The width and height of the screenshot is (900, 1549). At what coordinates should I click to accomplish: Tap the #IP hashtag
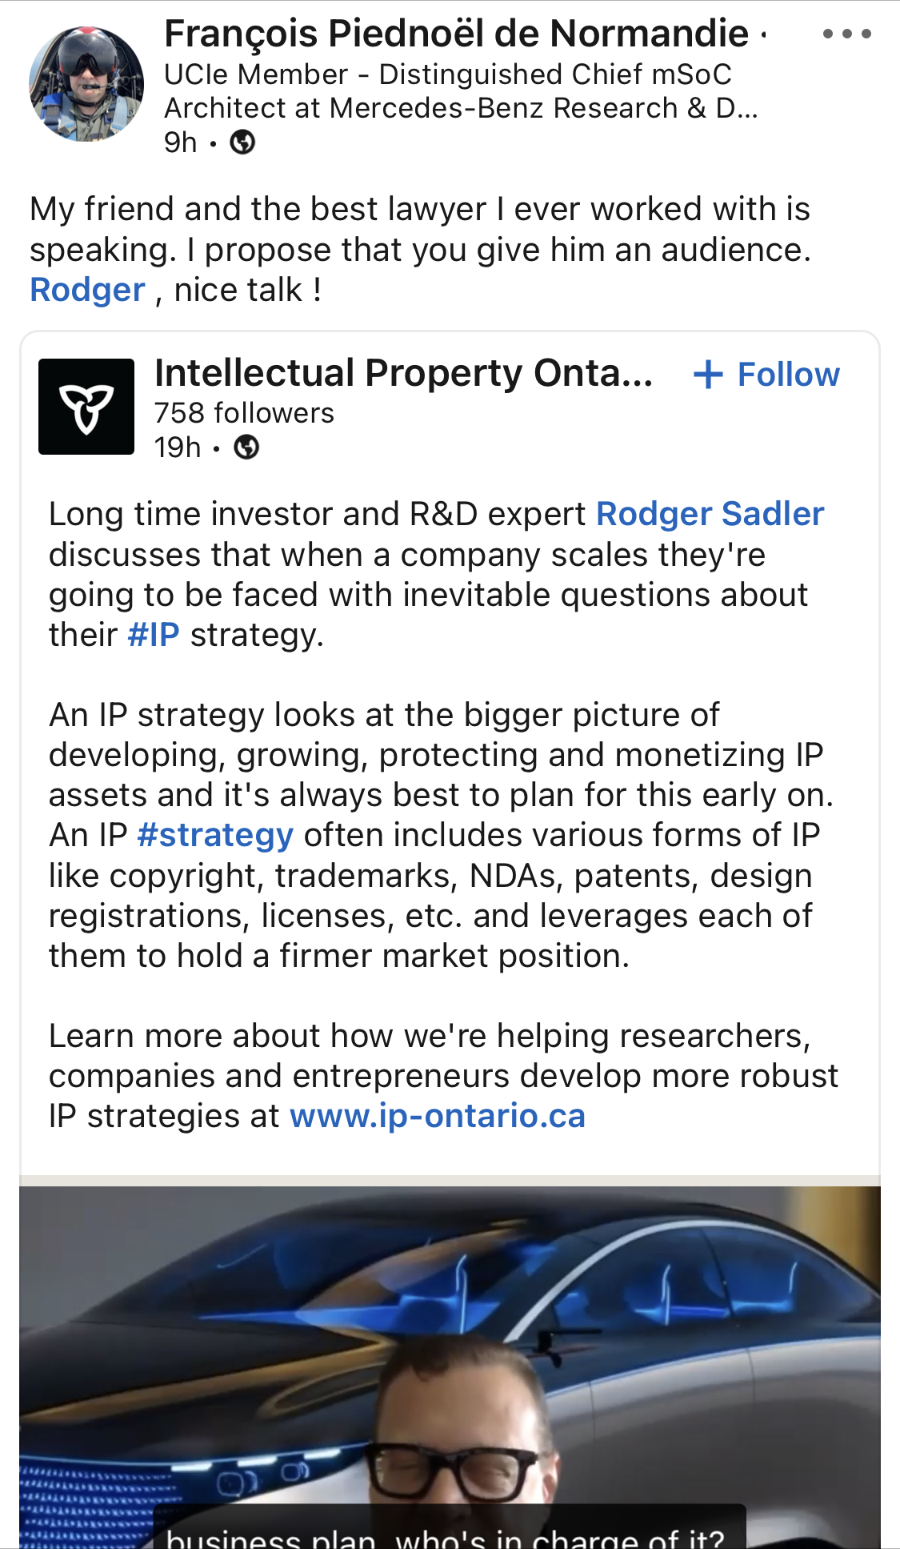point(154,635)
